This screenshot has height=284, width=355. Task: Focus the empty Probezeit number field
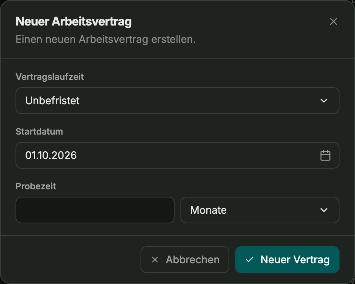pos(95,210)
